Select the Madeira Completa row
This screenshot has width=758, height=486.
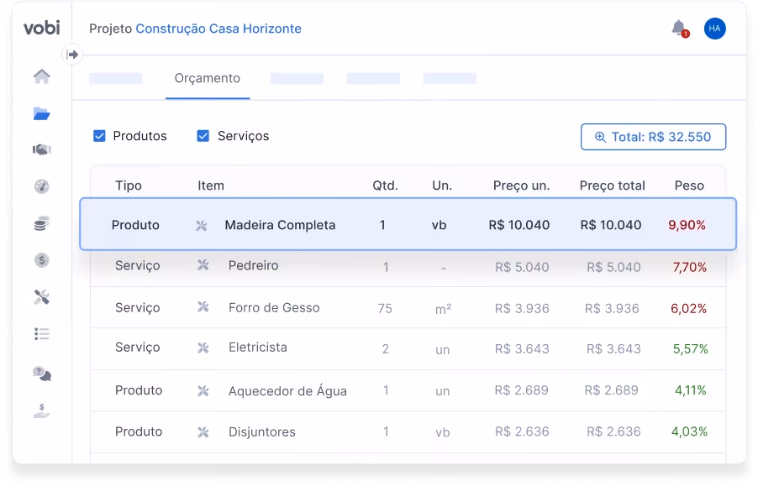[408, 224]
